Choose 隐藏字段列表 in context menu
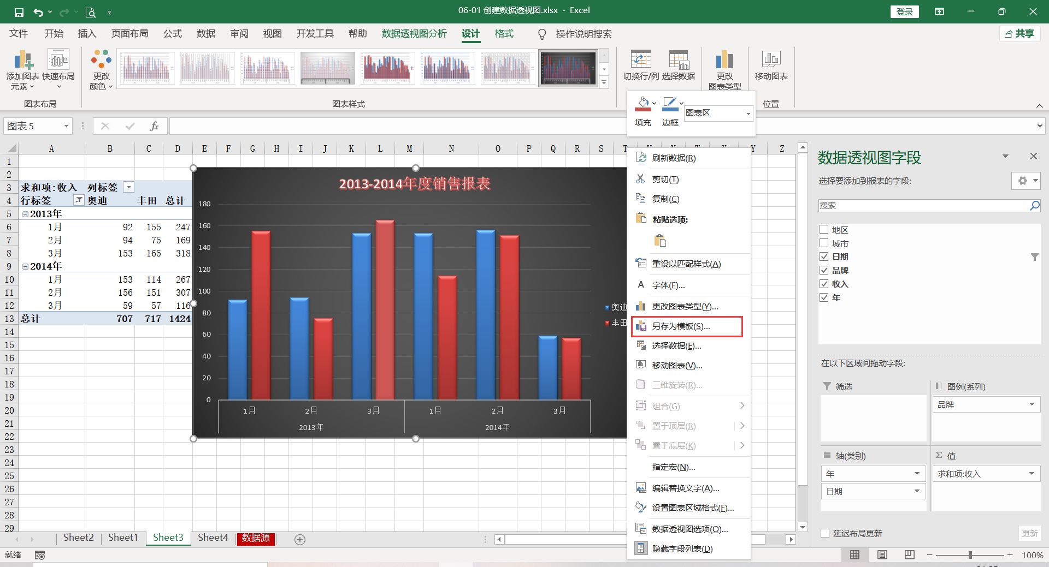 688,549
